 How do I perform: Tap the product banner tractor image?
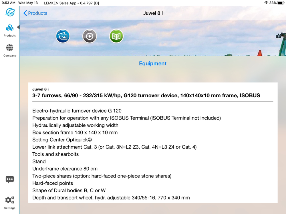pos(153,38)
